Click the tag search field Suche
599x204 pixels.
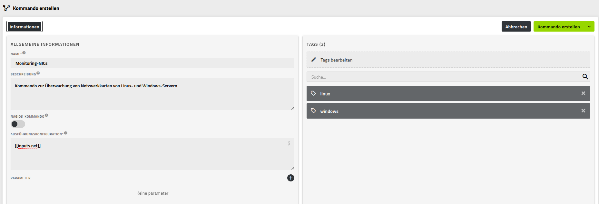(x=443, y=77)
